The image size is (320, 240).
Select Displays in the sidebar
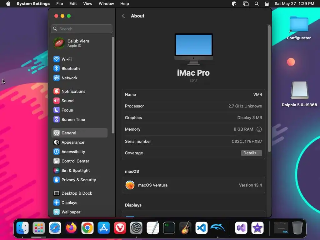[x=79, y=202]
